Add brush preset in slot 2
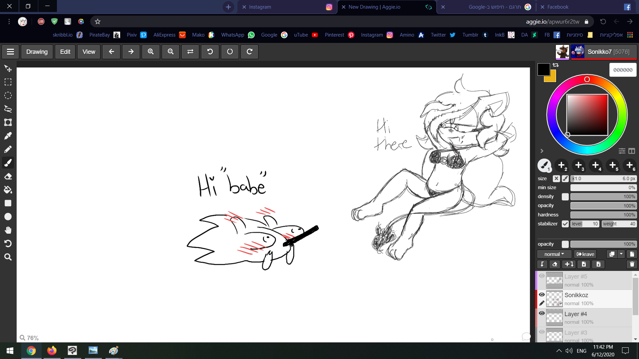This screenshot has height=359, width=639. point(561,165)
